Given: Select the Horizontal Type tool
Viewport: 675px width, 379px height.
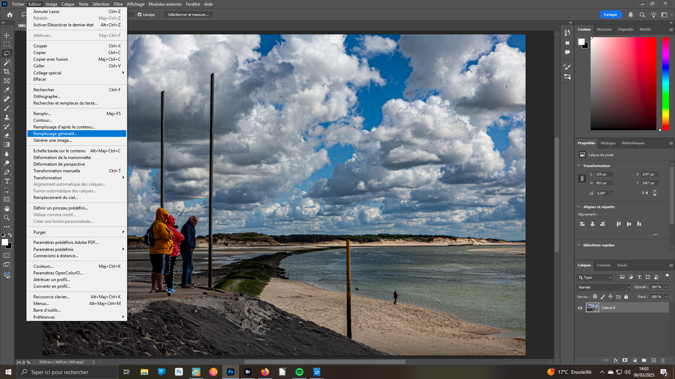Looking at the screenshot, I should click(x=7, y=181).
